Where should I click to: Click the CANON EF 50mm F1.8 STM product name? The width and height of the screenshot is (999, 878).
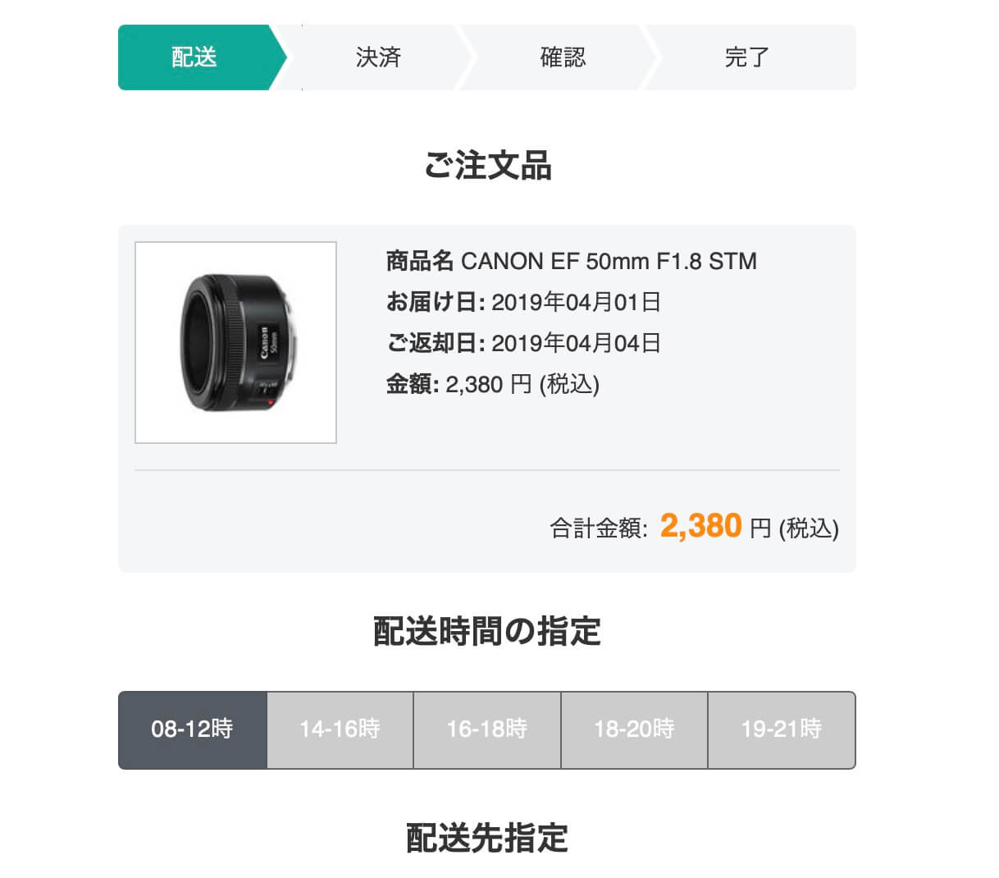coord(609,261)
